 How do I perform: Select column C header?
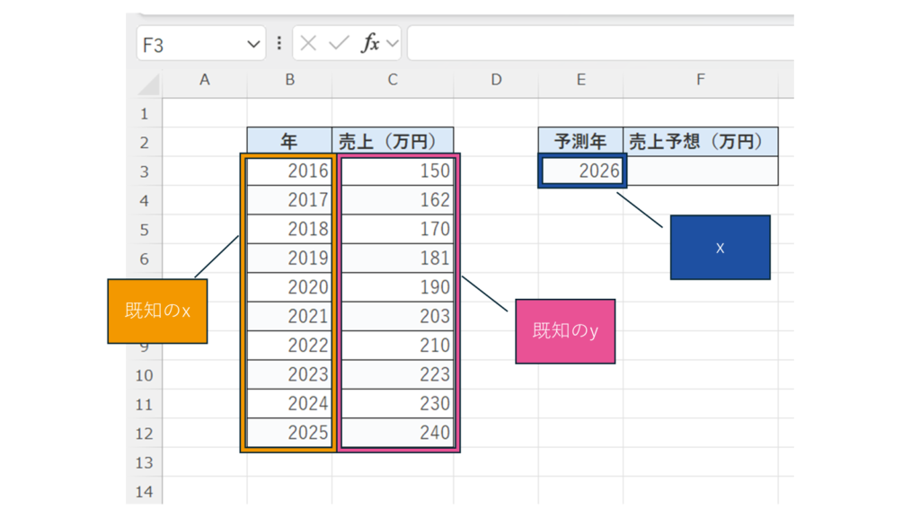pos(393,80)
